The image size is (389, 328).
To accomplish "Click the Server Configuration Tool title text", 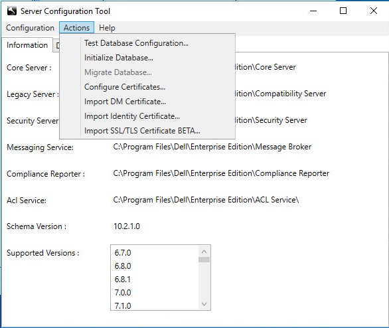I will [x=65, y=11].
